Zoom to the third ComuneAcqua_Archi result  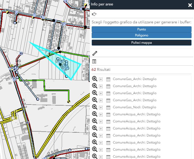pos(95,128)
